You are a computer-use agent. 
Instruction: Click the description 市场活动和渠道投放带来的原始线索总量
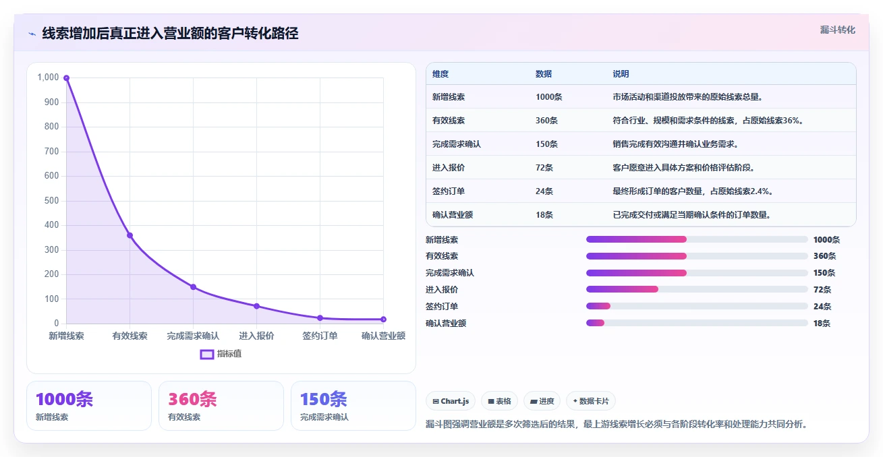(x=688, y=97)
